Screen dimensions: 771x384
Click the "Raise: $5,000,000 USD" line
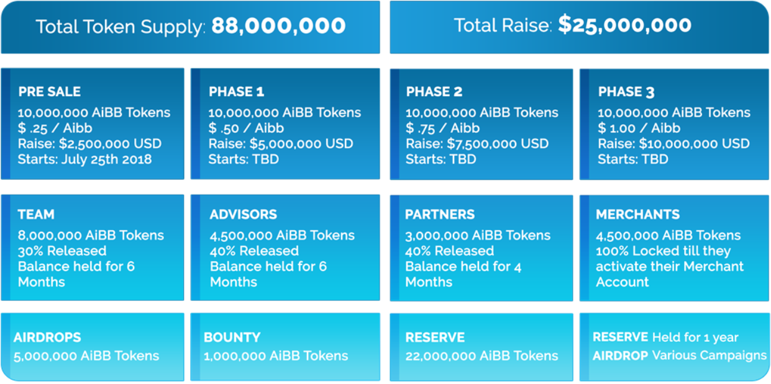[281, 144]
